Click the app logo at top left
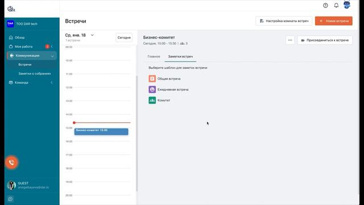 point(11,9)
